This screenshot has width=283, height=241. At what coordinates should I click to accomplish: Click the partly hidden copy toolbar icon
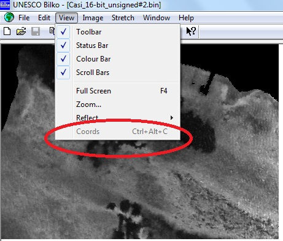pyautogui.click(x=52, y=31)
